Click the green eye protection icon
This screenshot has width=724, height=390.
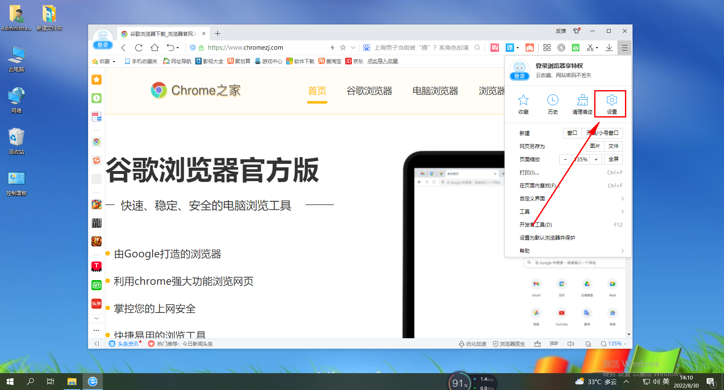pyautogui.click(x=576, y=48)
